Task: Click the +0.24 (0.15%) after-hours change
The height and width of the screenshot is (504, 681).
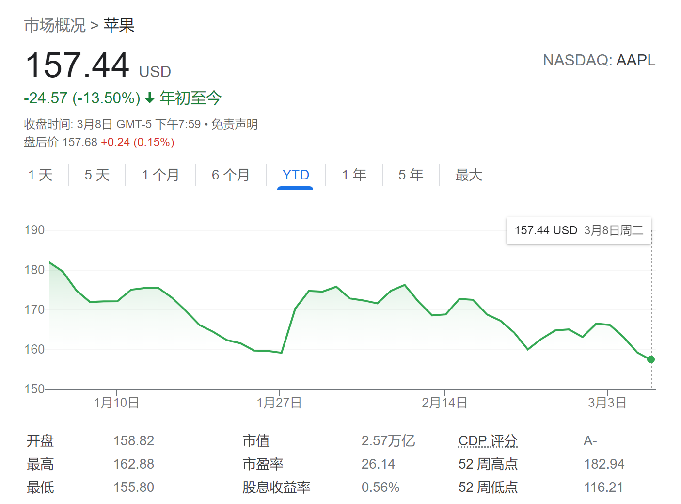Action: point(138,142)
